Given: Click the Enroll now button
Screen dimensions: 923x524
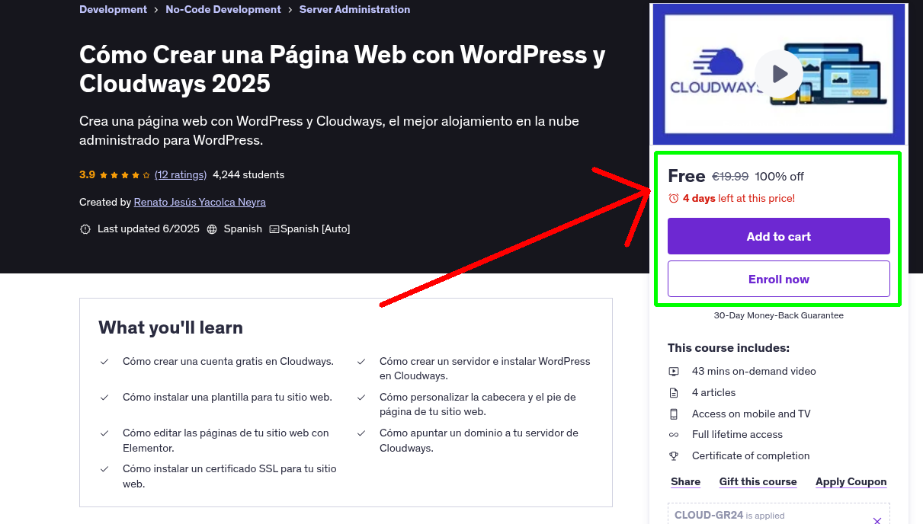Looking at the screenshot, I should pyautogui.click(x=779, y=279).
